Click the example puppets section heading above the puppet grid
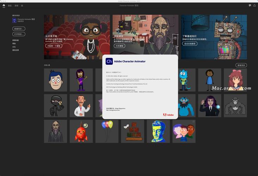This screenshot has width=258, height=176. pos(47,65)
